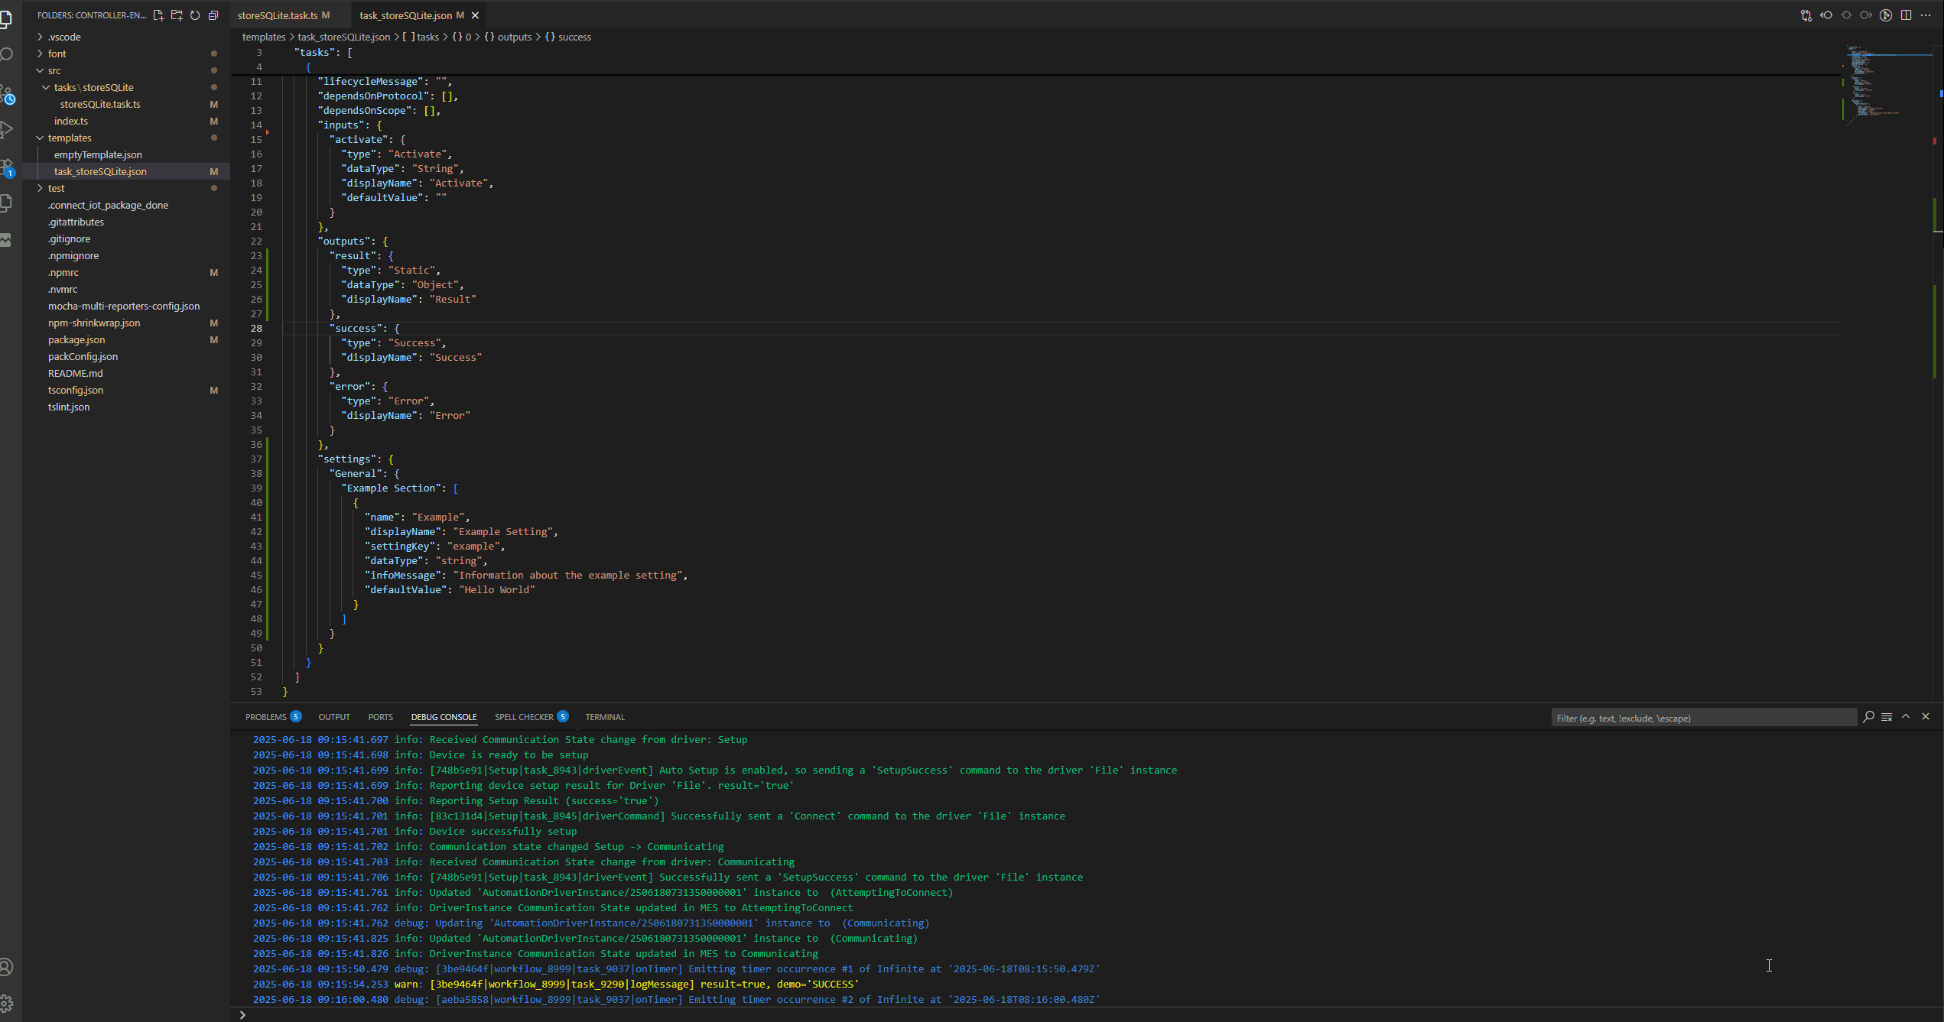
Task: Click line number 28 in the editor gutter
Action: click(x=256, y=328)
